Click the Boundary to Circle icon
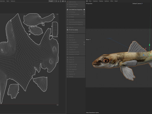 67,52
